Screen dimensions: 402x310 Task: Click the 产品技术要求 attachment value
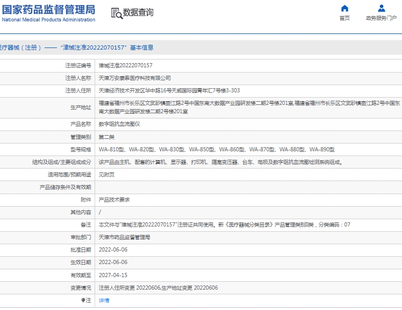114,200
